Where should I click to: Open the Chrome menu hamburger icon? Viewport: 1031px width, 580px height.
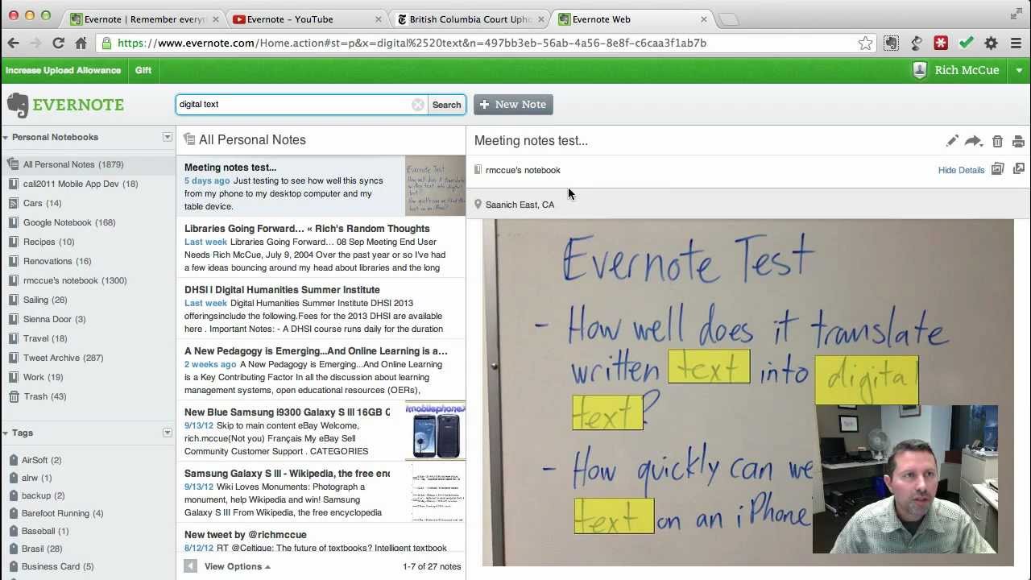pyautogui.click(x=1016, y=43)
